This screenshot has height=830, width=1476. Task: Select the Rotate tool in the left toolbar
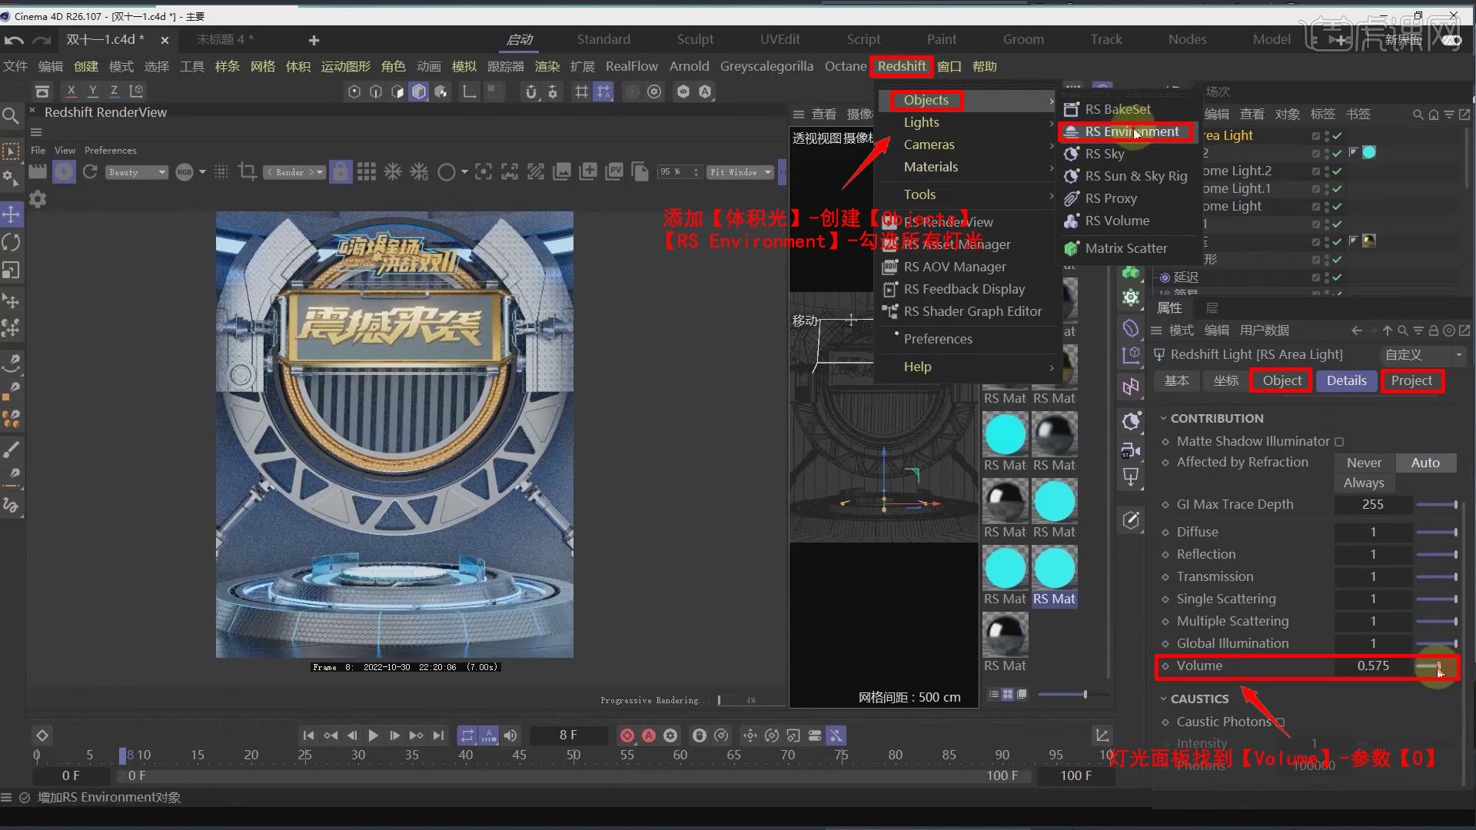12,242
